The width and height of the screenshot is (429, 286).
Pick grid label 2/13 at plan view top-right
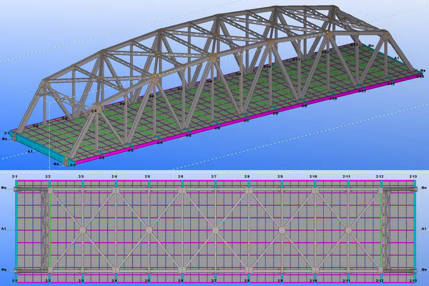[413, 177]
